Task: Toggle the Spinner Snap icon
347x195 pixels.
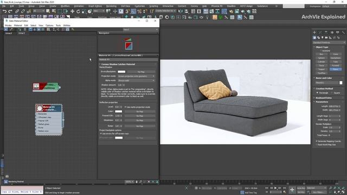Action: 145,11
